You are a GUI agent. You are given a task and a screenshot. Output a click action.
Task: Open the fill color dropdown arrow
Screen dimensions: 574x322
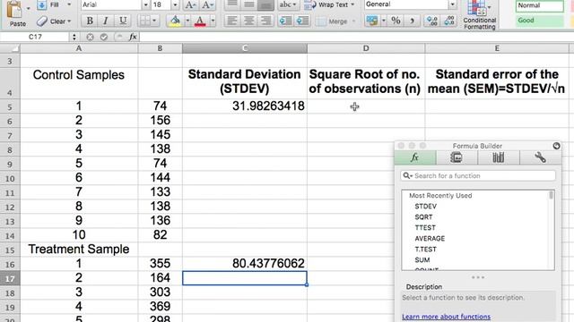click(187, 21)
